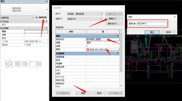Collapse the 标识数据 section in Properties panel
Screen dimensions: 182x101
[46, 28]
